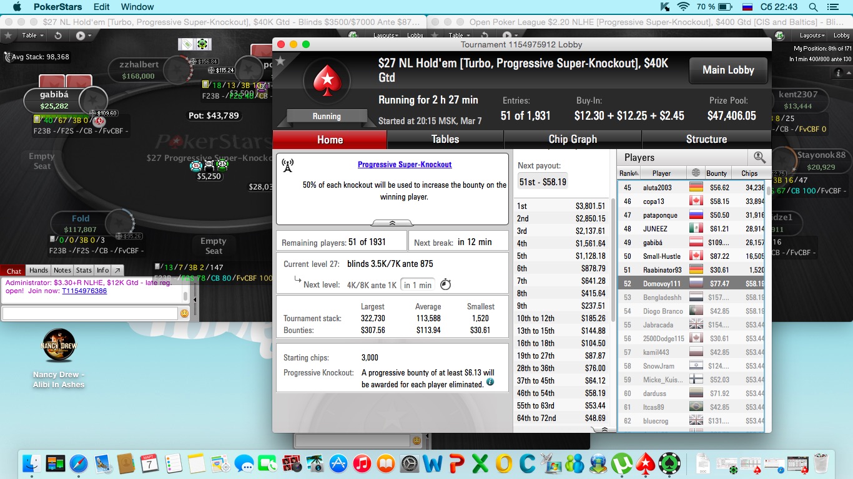
Task: Click the Main Lobby button
Action: point(728,70)
